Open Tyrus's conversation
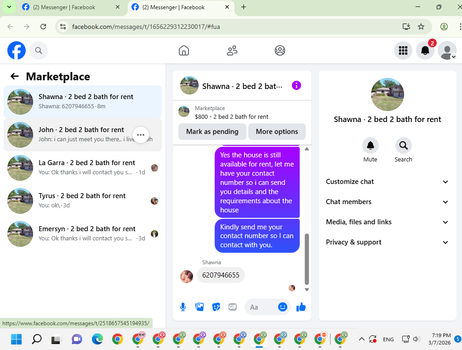Screen dimensions: 462x350 [x=83, y=200]
